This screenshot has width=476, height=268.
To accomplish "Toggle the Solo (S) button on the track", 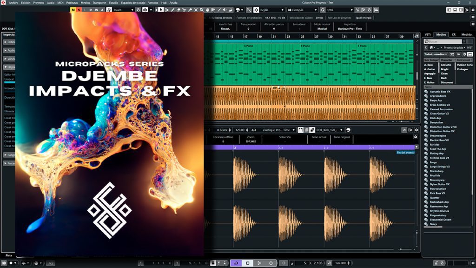I will (x=79, y=10).
